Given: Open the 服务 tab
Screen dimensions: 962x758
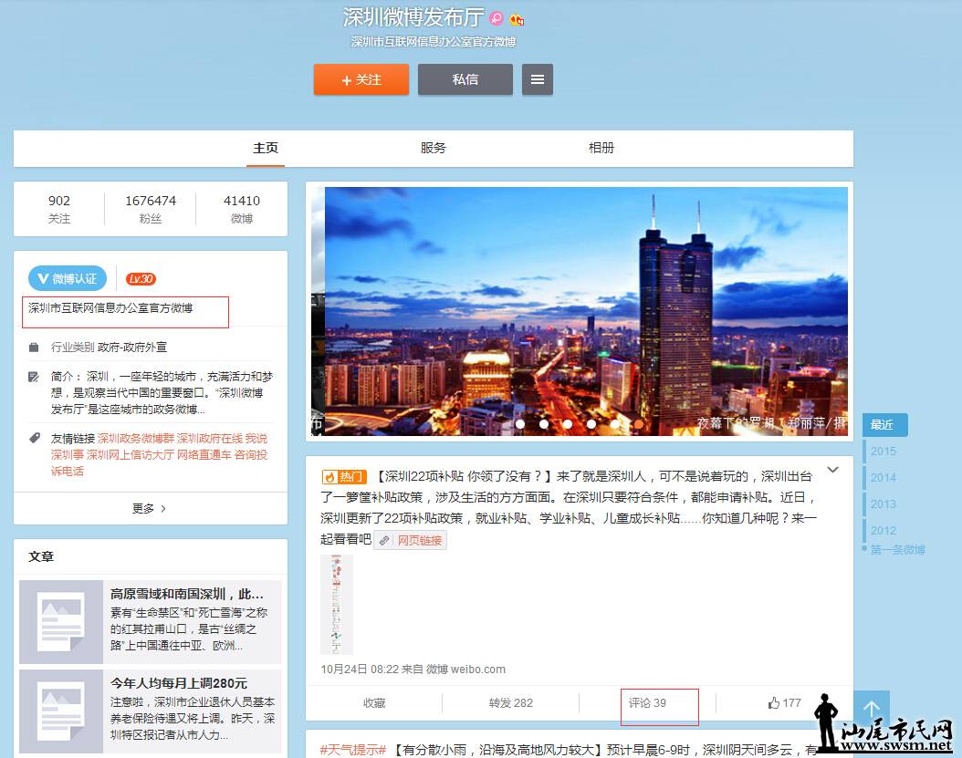Looking at the screenshot, I should coord(434,148).
